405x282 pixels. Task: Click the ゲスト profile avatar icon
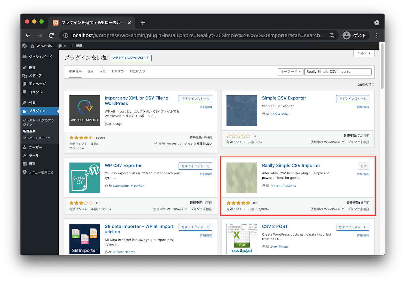point(346,35)
